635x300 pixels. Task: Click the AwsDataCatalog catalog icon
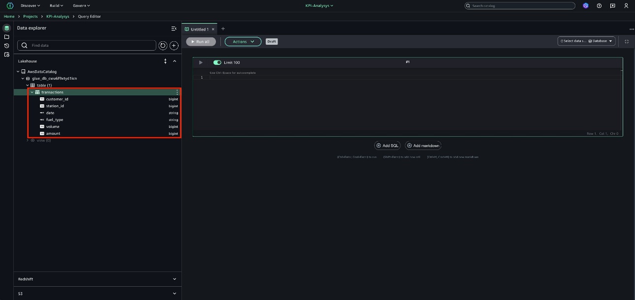click(23, 71)
